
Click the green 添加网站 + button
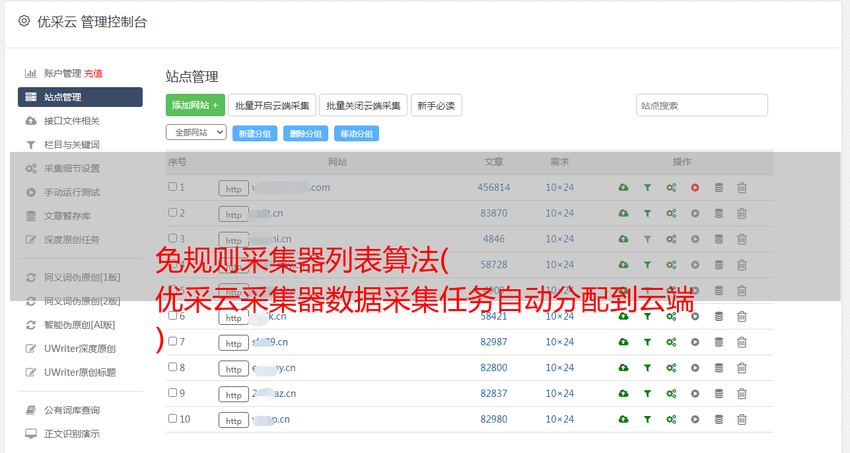click(x=195, y=105)
